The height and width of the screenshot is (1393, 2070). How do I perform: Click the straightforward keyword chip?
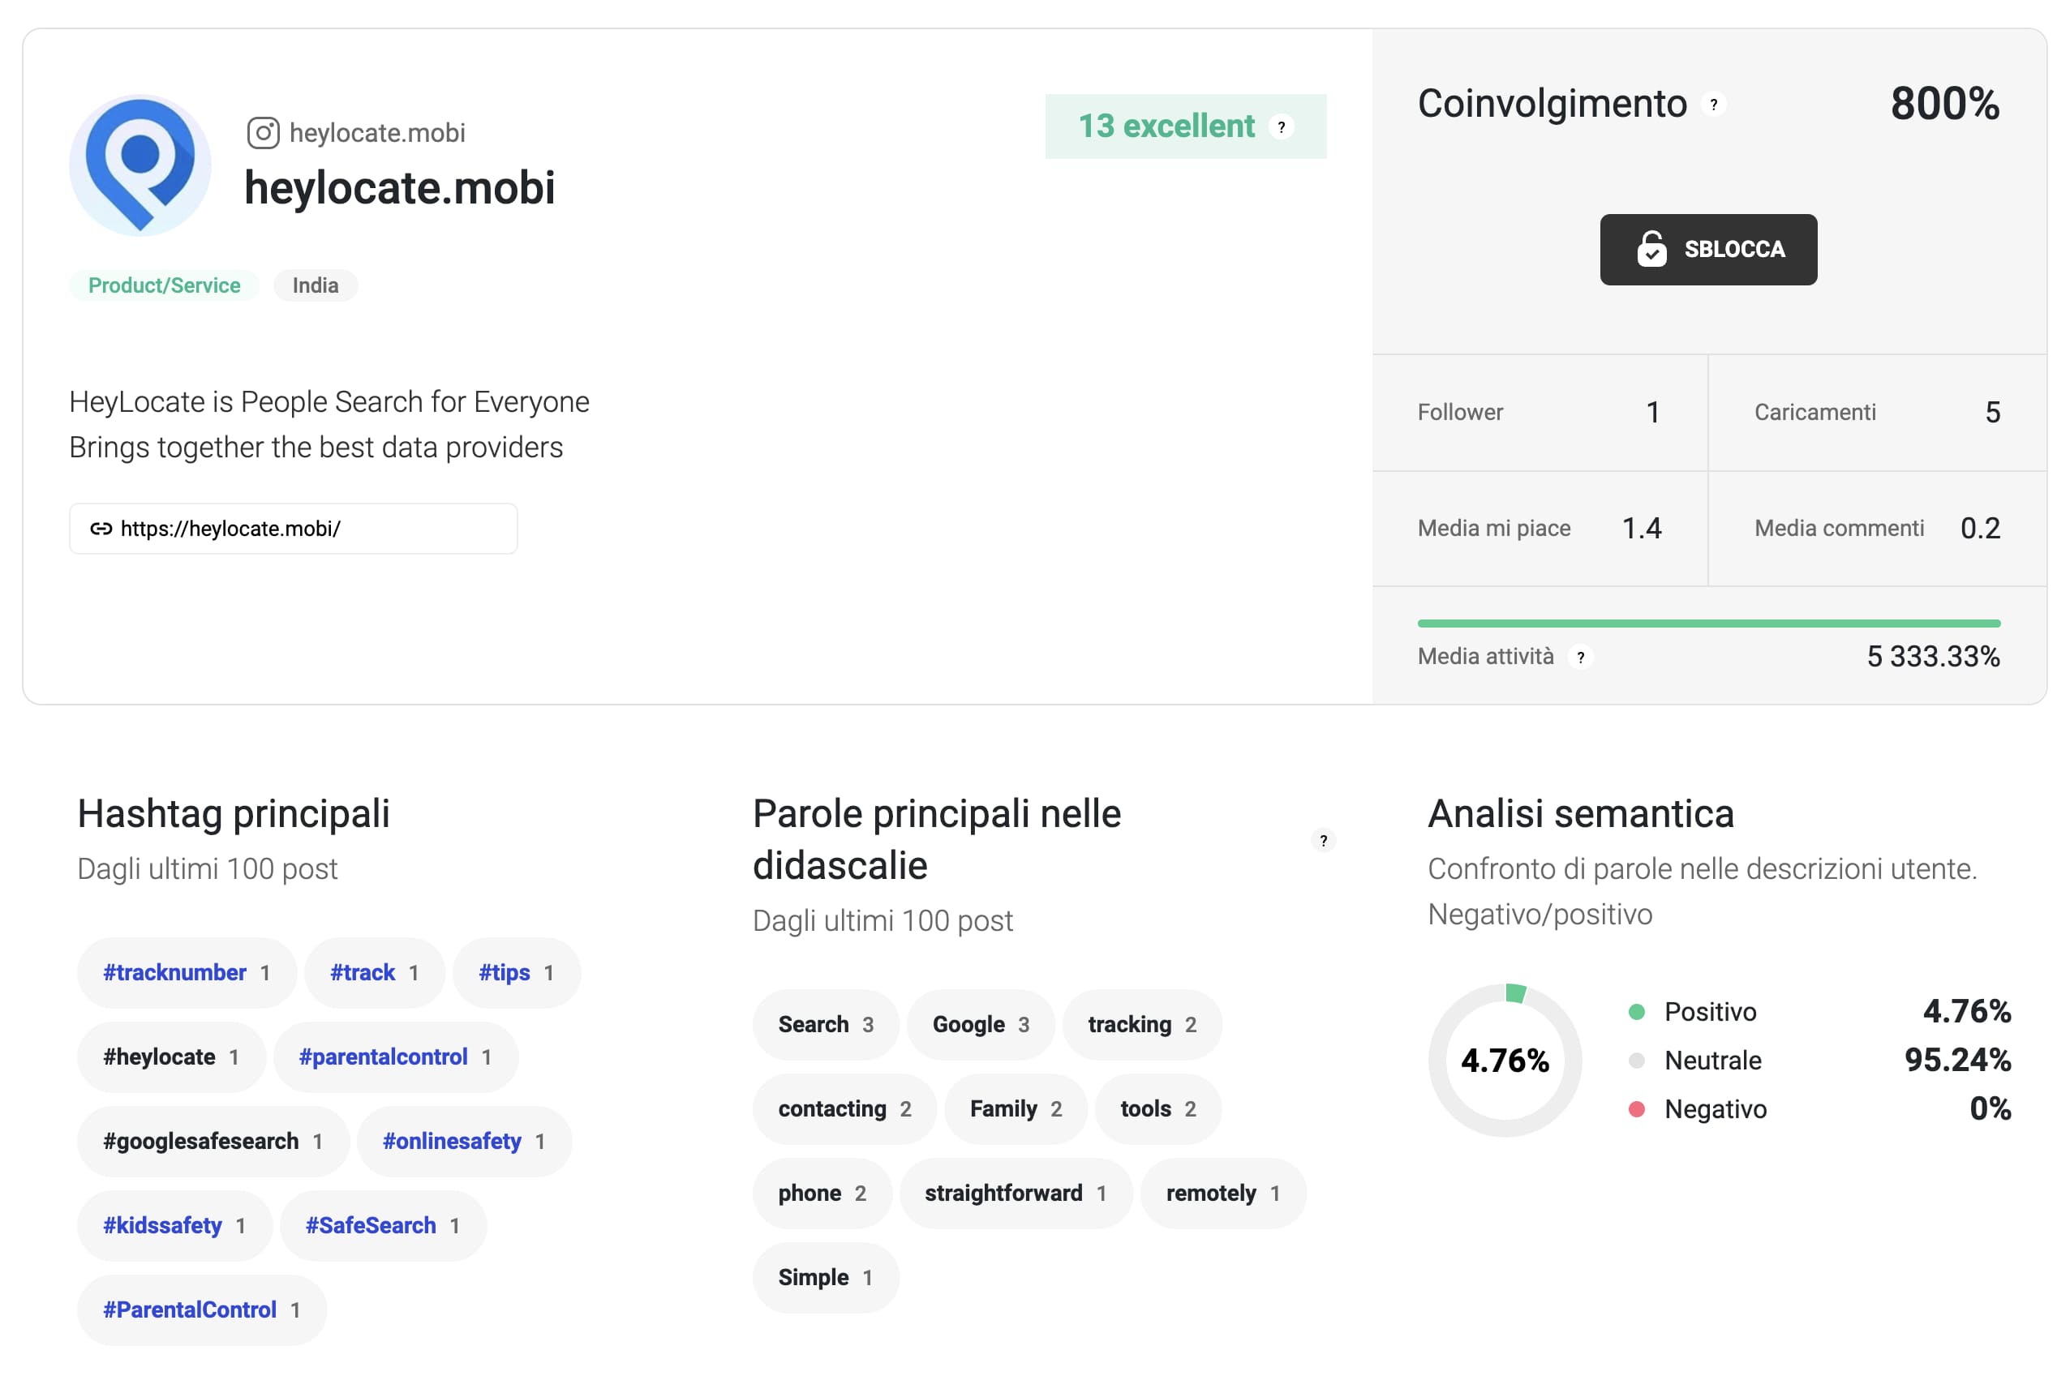click(x=1016, y=1193)
